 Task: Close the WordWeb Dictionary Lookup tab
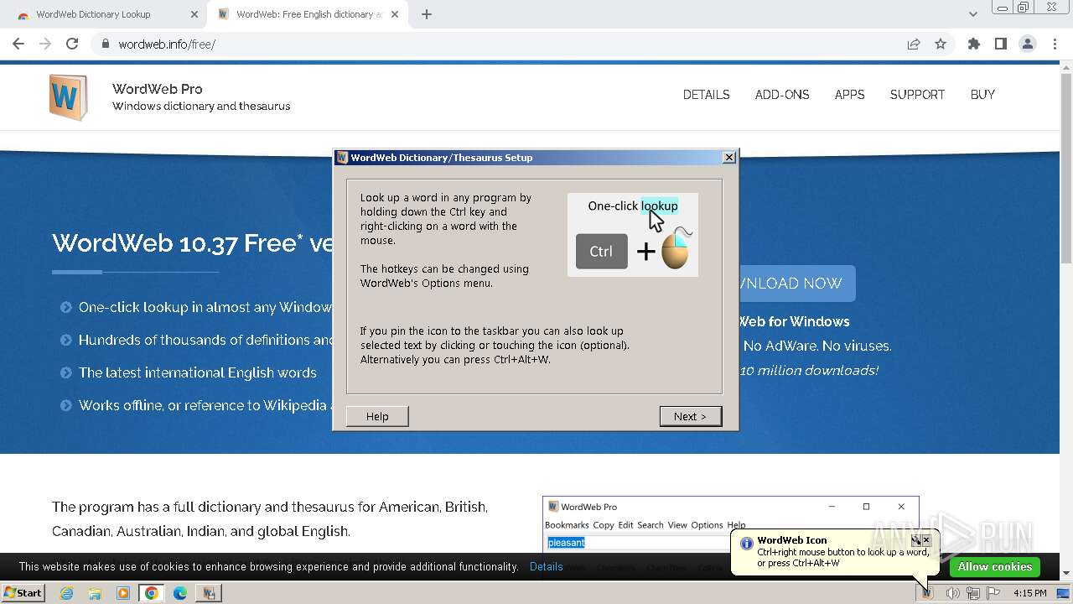pyautogui.click(x=194, y=14)
